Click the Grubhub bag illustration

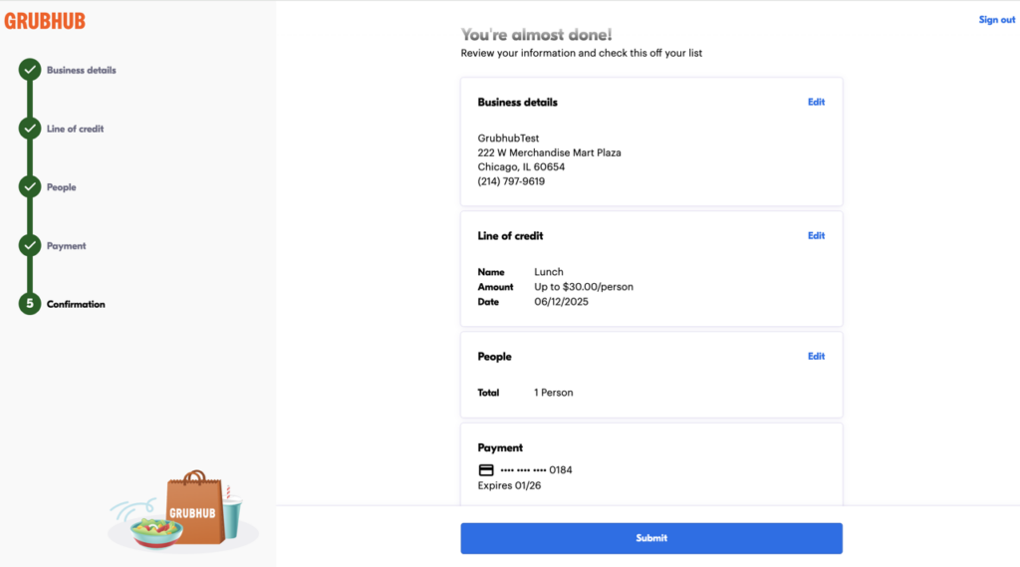[191, 510]
